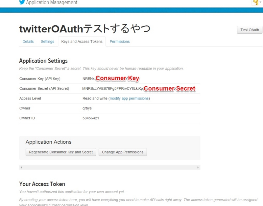Viewport: 263px width, 206px height.
Task: Click the Test OAuth button
Action: point(250,30)
